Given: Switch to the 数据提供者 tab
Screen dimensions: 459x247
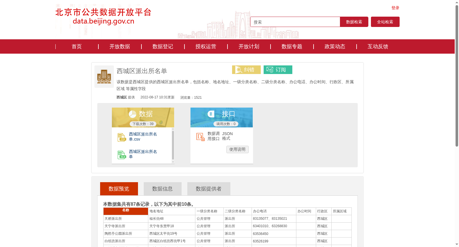Looking at the screenshot, I should tap(209, 189).
